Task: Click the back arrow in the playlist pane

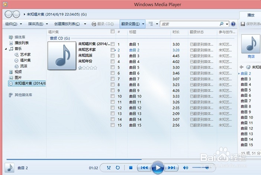Action: click(241, 67)
